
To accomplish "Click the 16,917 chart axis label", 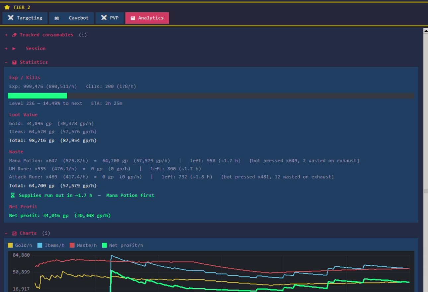I will click(21, 289).
